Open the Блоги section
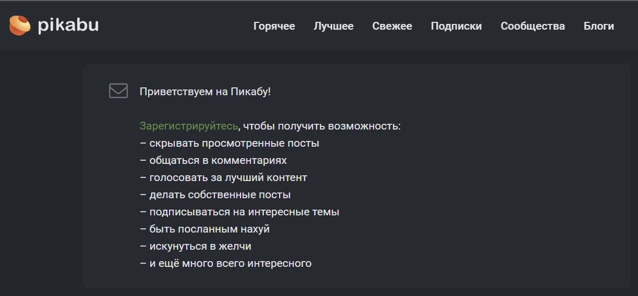 coord(598,26)
